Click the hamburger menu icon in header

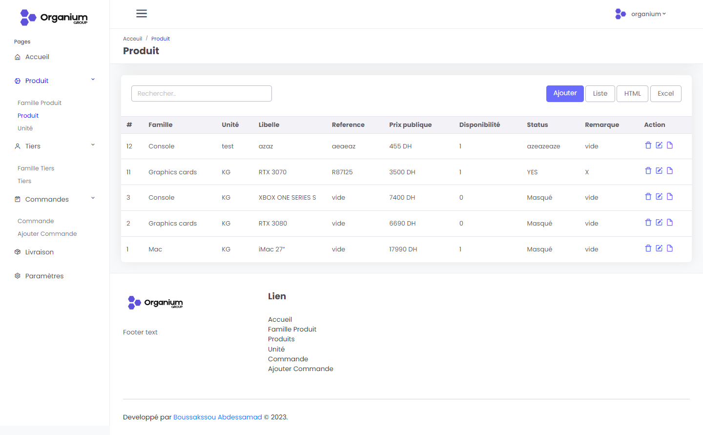pos(142,14)
